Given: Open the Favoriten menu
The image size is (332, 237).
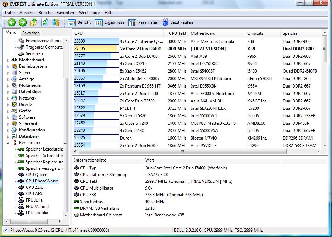Looking at the screenshot, I should [65, 13].
